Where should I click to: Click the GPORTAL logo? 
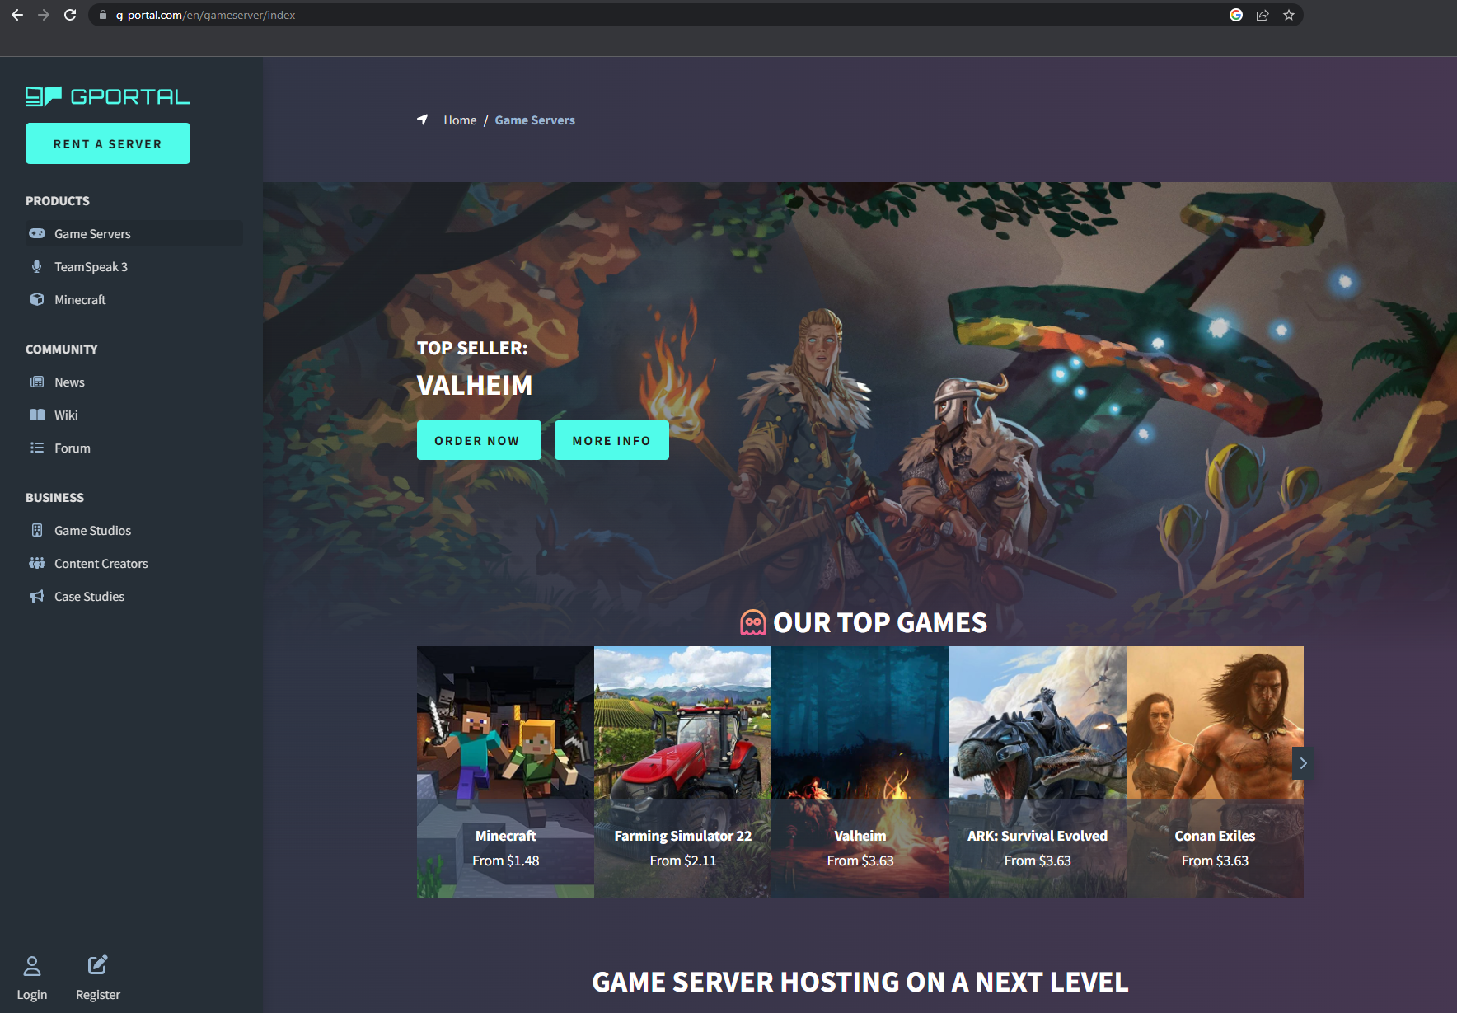pyautogui.click(x=108, y=96)
